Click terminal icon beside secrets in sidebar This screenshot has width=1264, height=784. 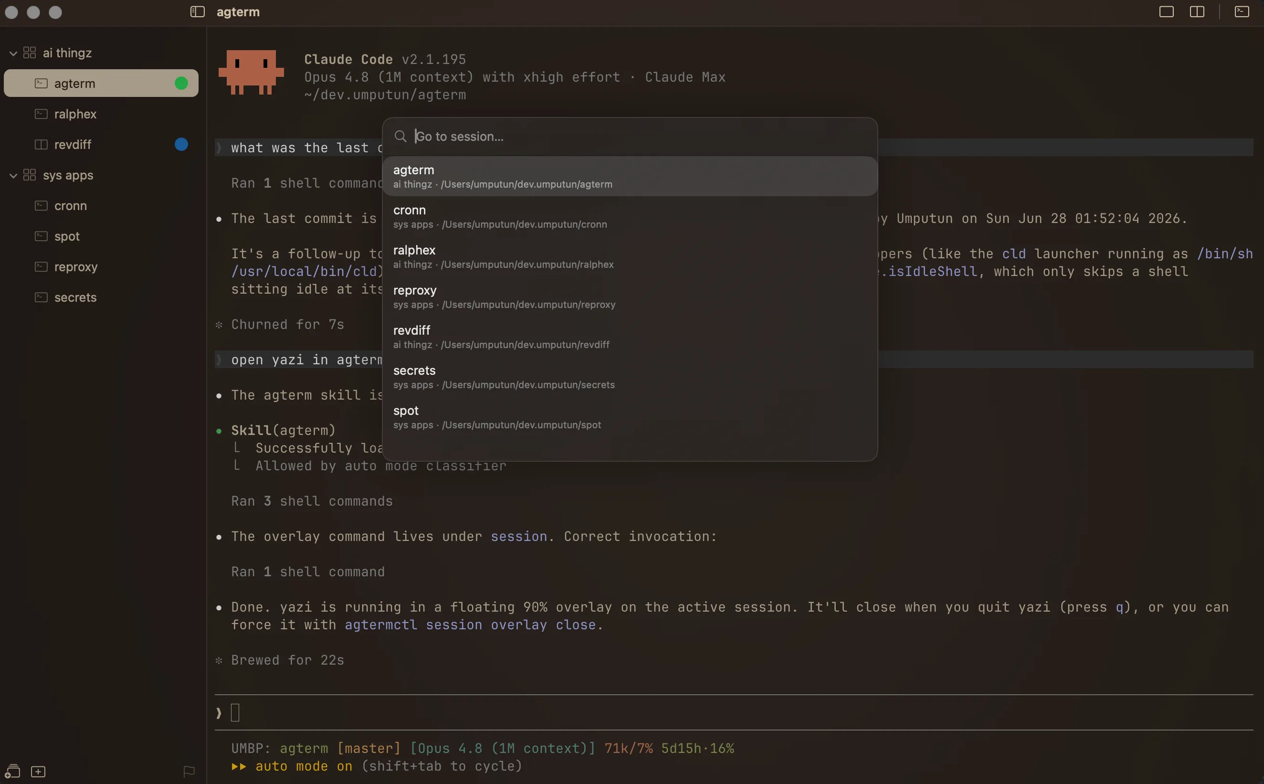click(41, 297)
